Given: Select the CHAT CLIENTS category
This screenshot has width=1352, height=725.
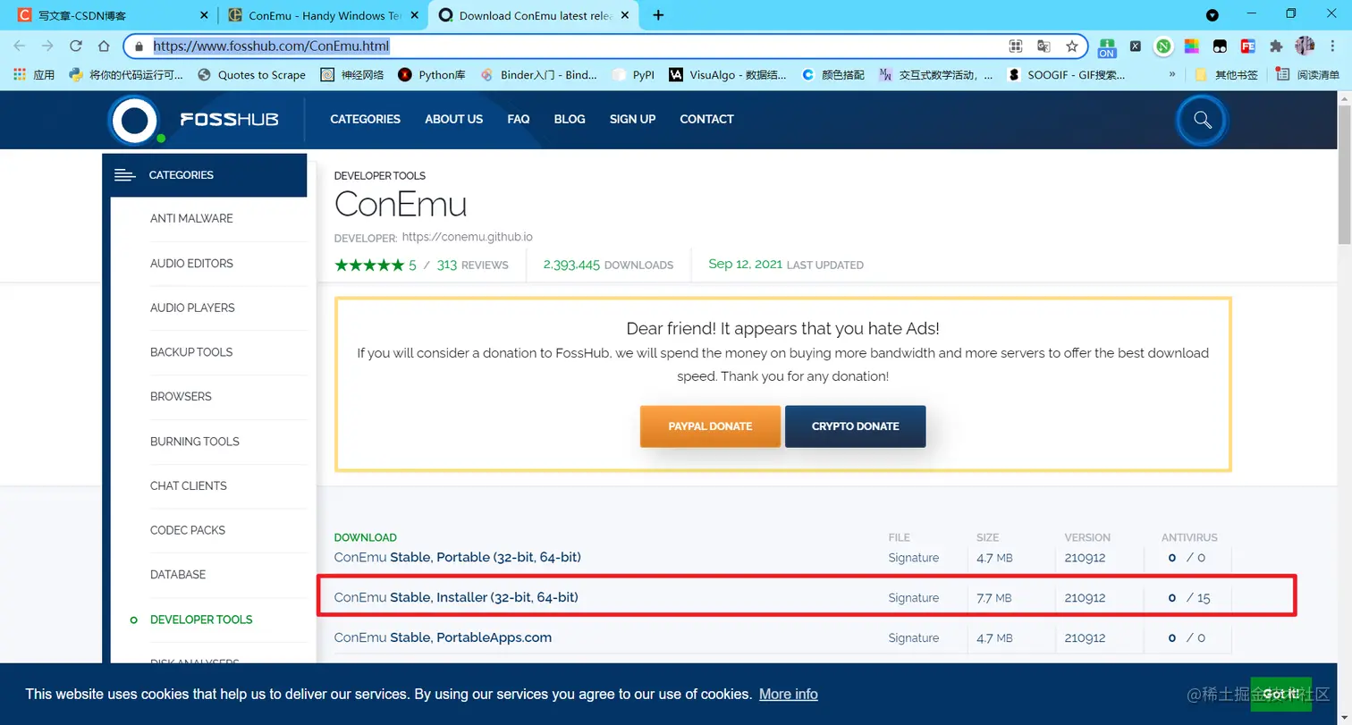Looking at the screenshot, I should [x=189, y=485].
